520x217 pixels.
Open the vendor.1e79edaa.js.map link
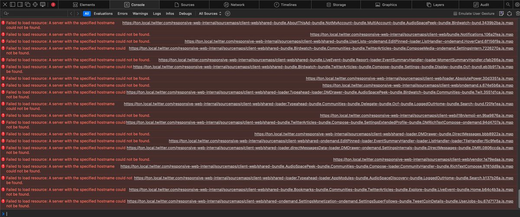[x=423, y=160]
